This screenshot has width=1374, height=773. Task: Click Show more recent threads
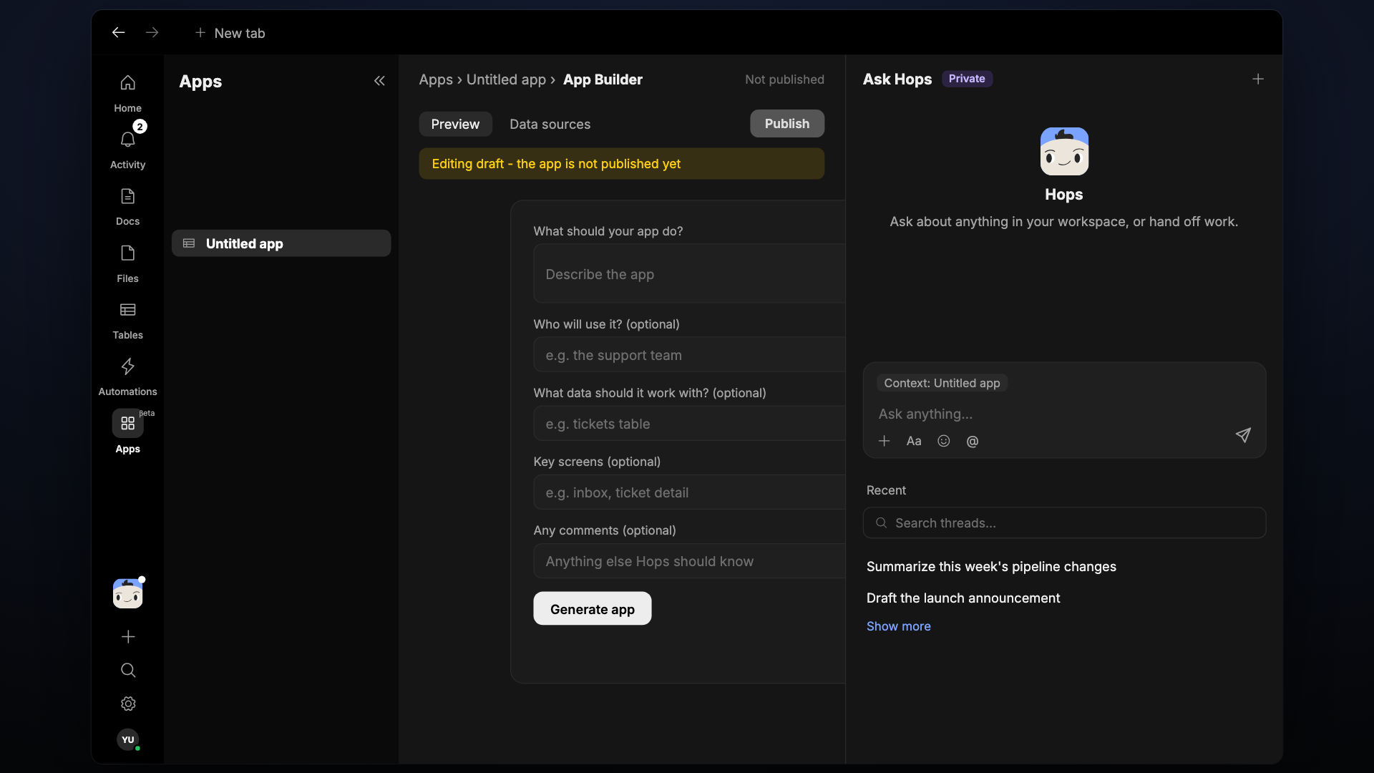[899, 626]
